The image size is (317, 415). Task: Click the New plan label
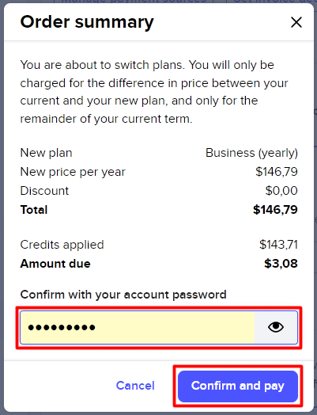pyautogui.click(x=46, y=153)
